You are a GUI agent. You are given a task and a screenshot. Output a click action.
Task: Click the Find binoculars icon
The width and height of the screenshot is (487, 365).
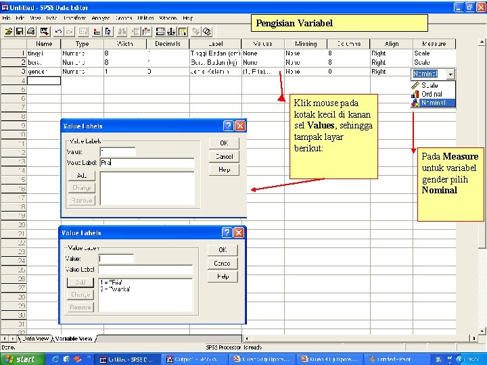tap(122, 31)
